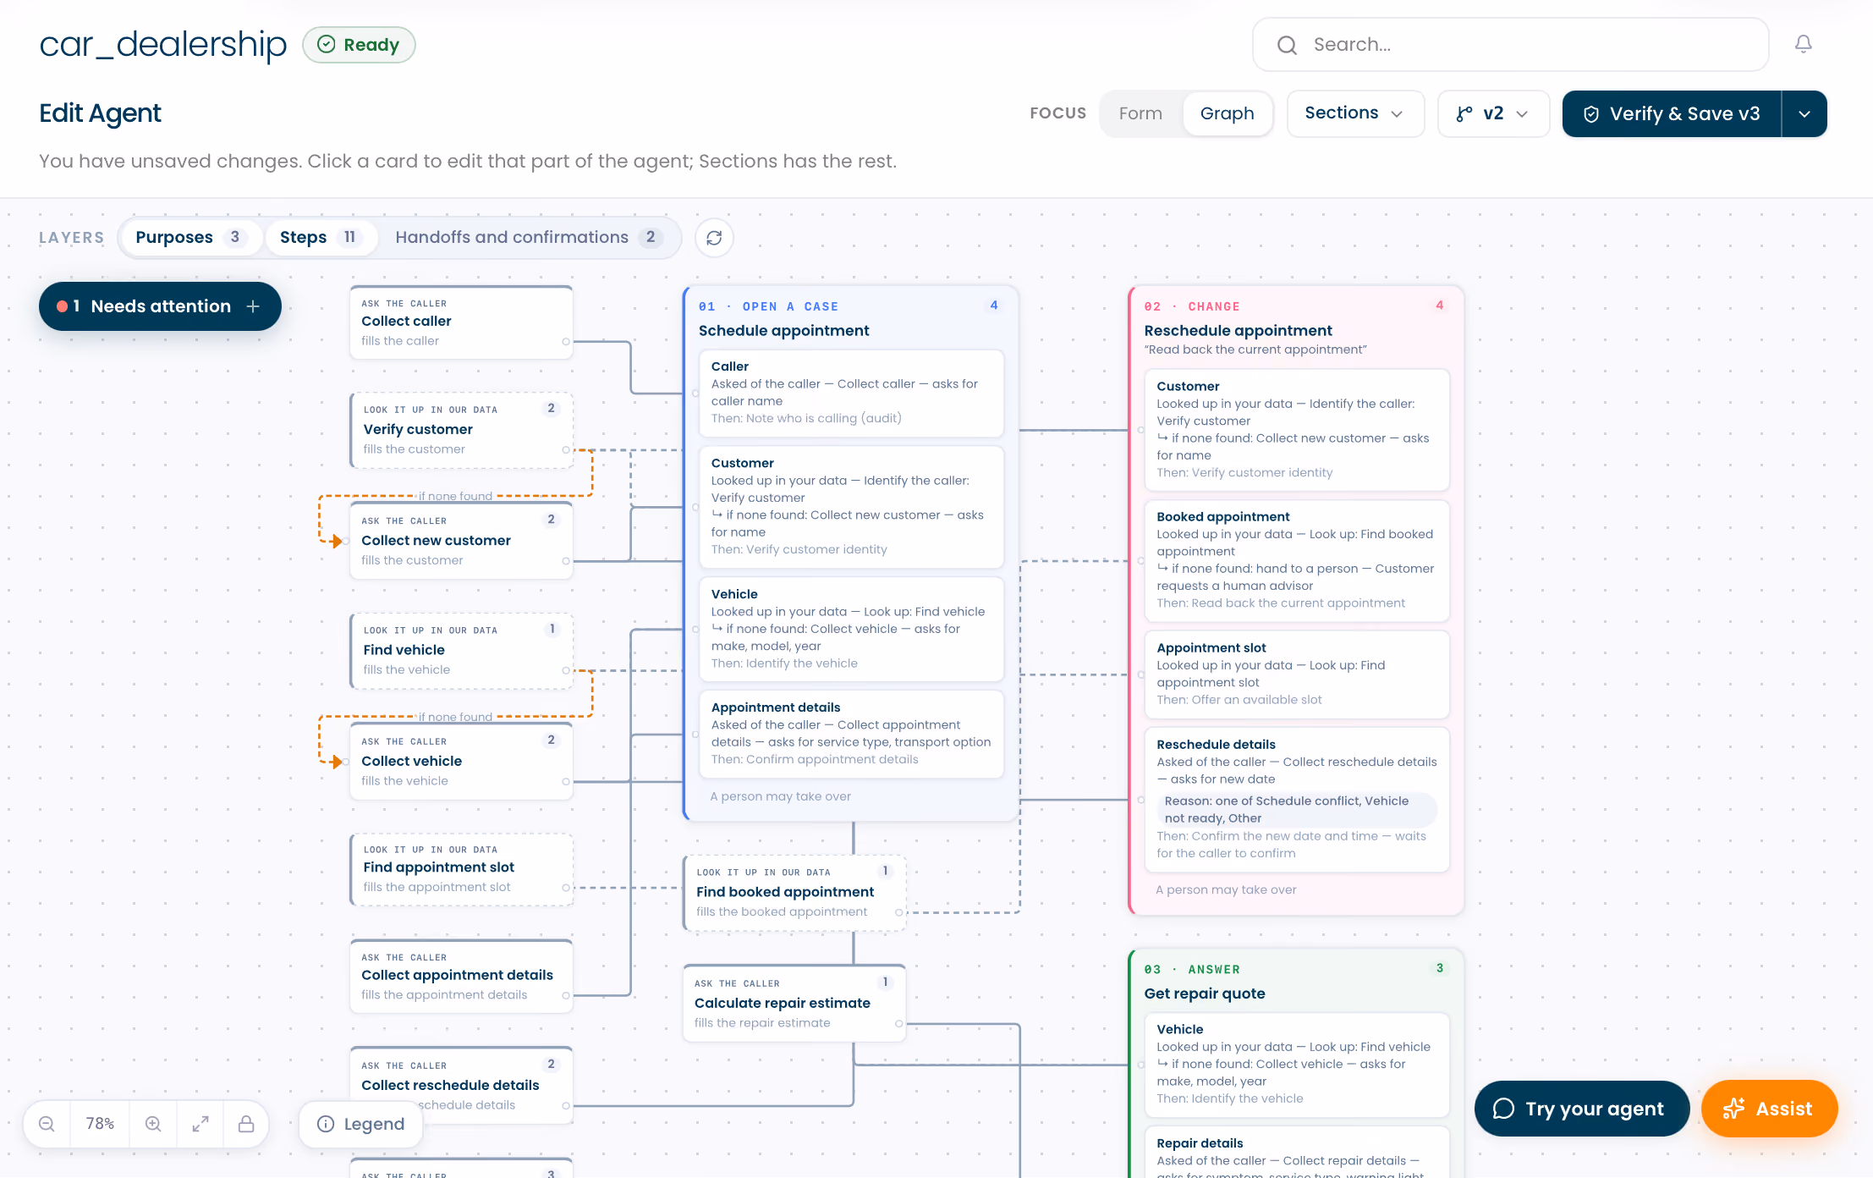Screen dimensions: 1873x1178
Task: Open the Collect vehicle step card
Action: [x=462, y=762]
